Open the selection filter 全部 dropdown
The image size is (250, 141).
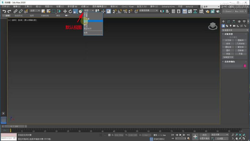point(35,10)
